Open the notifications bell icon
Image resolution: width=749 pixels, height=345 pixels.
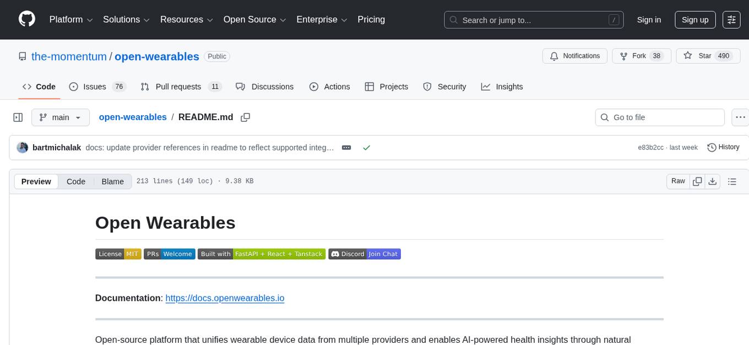coord(553,56)
